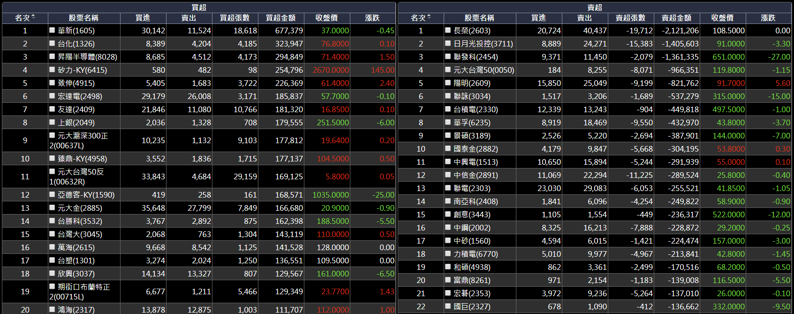
Task: Open stock 中信金(2891)
Action: [x=476, y=175]
